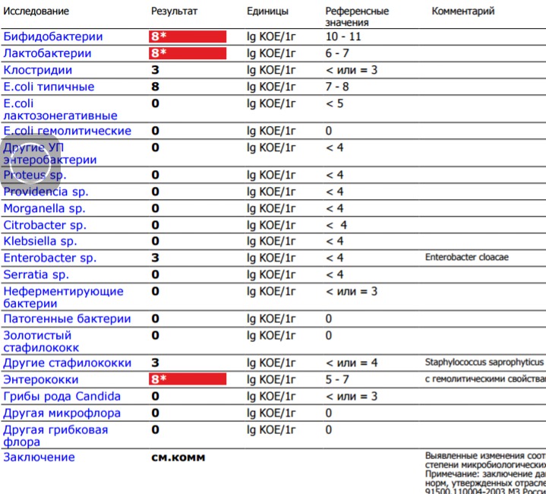Tap the floating AssistiveTouch circle button
The width and height of the screenshot is (546, 494).
(x=30, y=163)
